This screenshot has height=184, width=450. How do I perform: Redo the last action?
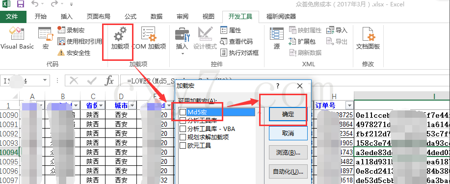54,4
